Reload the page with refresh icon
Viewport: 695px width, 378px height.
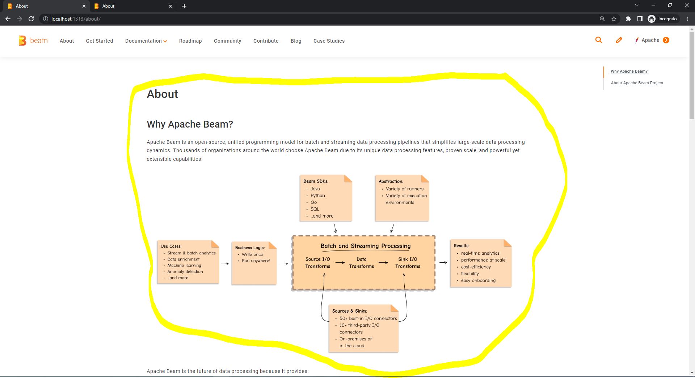[31, 19]
